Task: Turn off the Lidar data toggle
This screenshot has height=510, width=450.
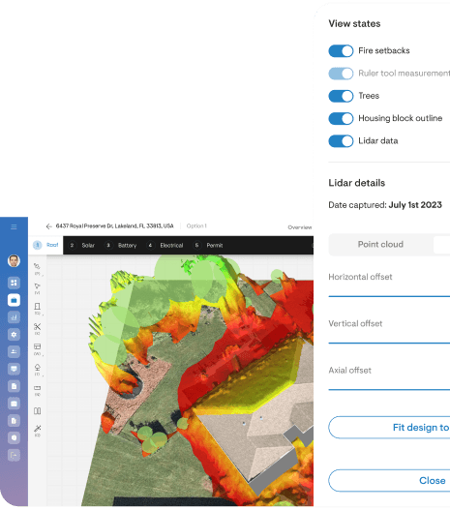Action: pos(341,141)
